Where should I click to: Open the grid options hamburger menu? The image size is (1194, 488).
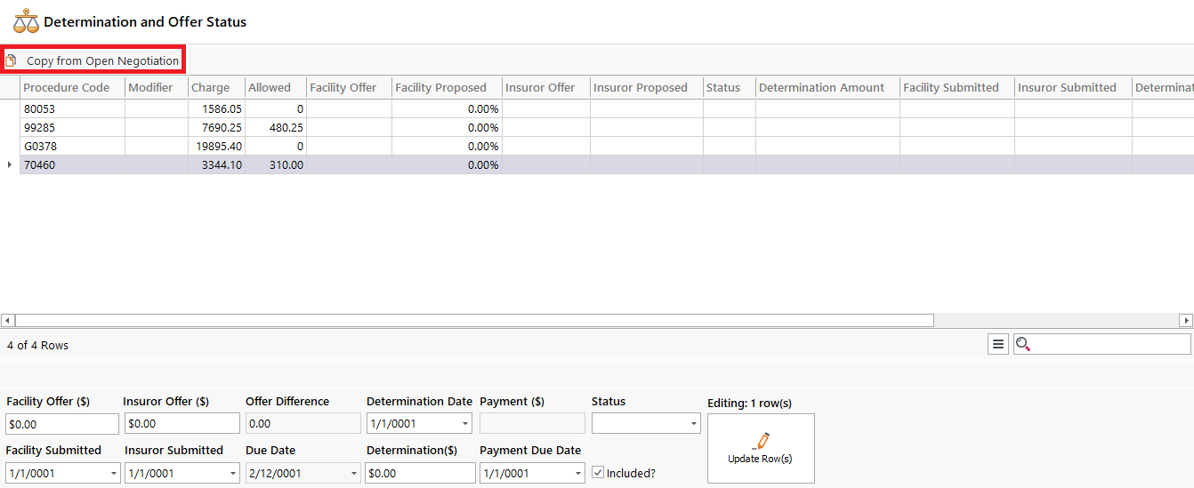pyautogui.click(x=998, y=344)
